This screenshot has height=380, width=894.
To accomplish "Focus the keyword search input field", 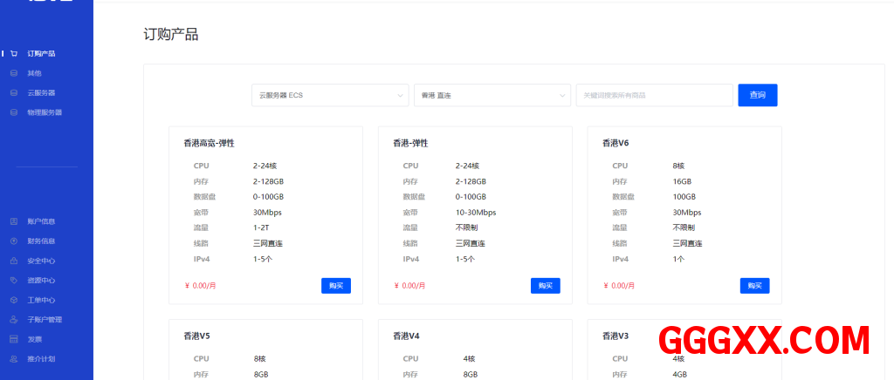I will 654,95.
